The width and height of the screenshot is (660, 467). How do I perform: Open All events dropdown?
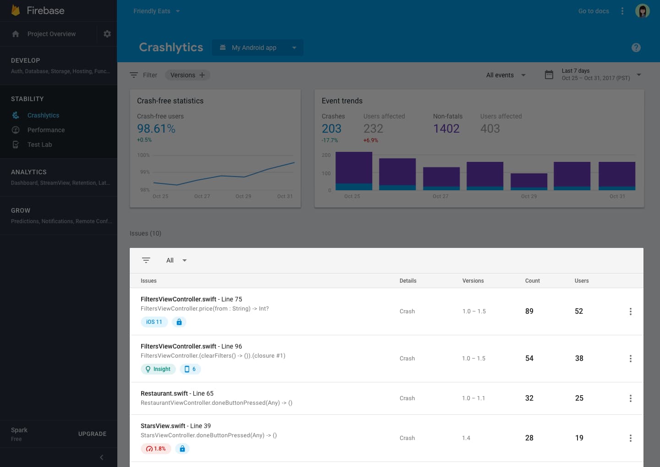coord(506,75)
